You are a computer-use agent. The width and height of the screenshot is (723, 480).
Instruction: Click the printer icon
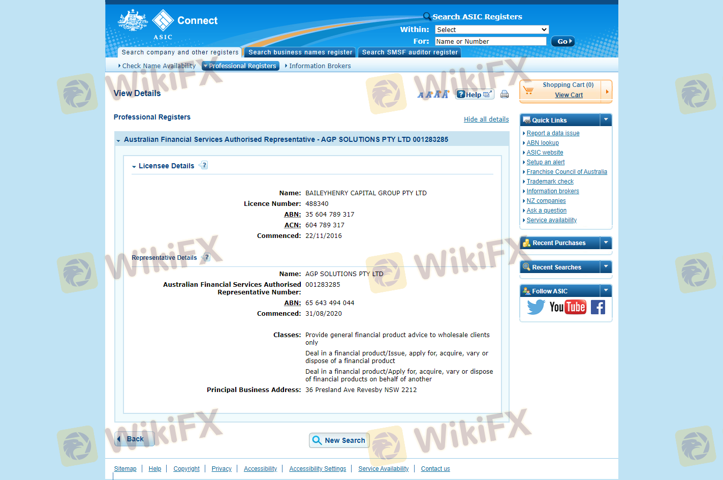click(x=505, y=94)
